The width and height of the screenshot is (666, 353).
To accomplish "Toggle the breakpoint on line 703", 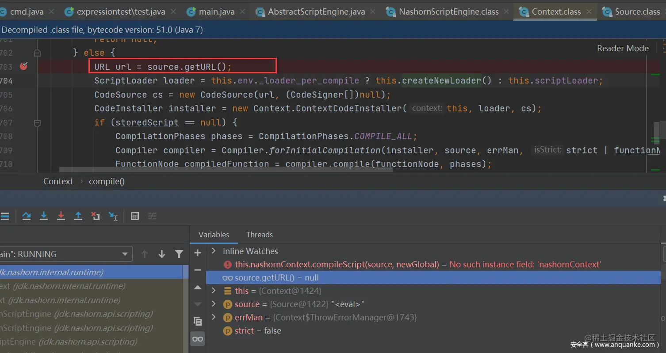I will point(24,66).
